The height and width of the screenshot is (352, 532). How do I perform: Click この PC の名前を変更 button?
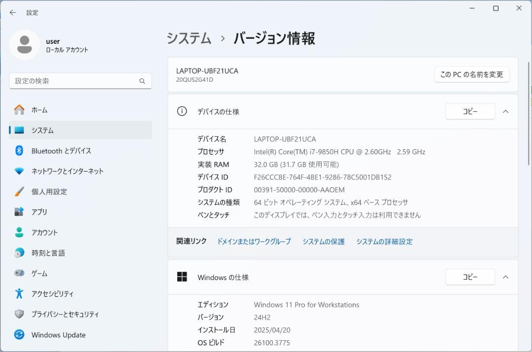tap(471, 74)
